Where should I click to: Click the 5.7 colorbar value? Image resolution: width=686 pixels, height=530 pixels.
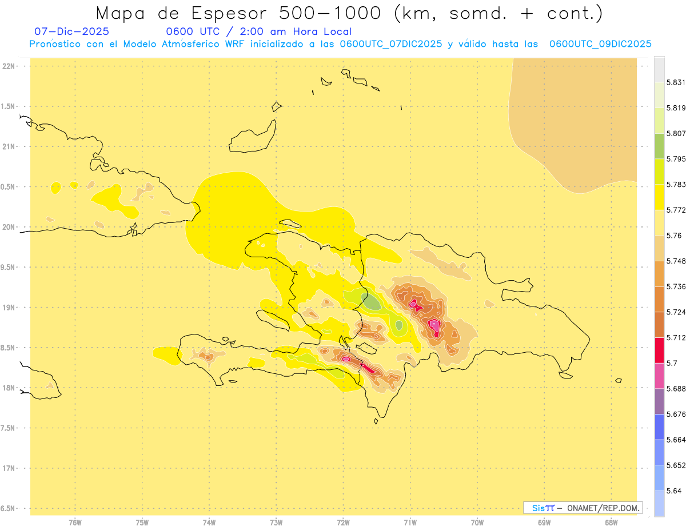coord(672,363)
